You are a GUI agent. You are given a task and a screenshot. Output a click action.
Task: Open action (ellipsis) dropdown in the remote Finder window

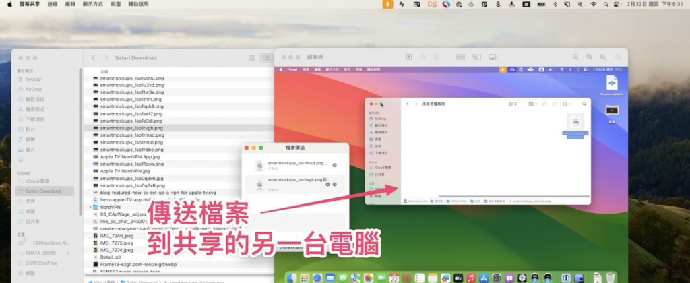(x=567, y=104)
